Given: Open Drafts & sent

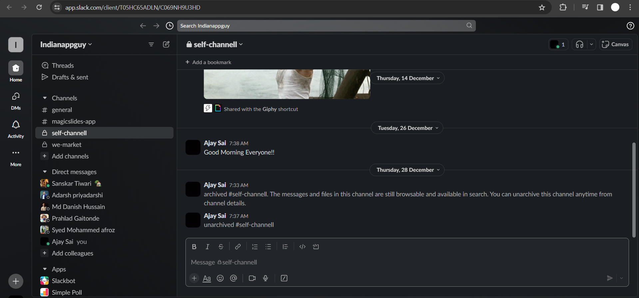Looking at the screenshot, I should 104,77.
